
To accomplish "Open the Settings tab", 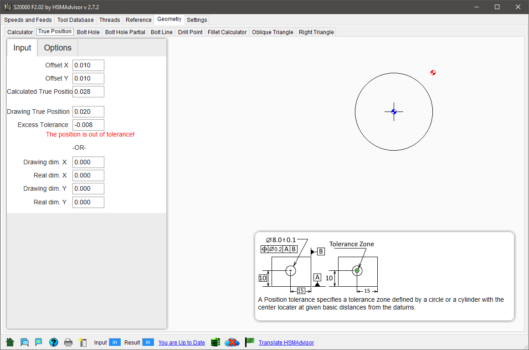I will (197, 20).
